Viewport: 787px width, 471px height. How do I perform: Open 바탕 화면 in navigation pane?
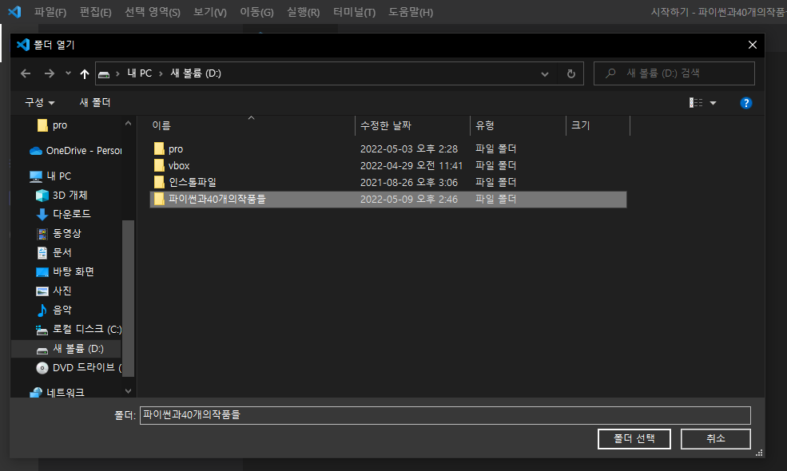pos(74,271)
